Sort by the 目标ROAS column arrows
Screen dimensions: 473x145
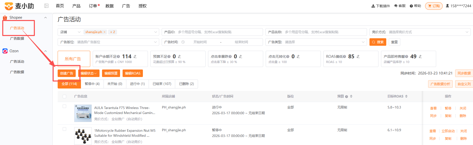[406, 96]
